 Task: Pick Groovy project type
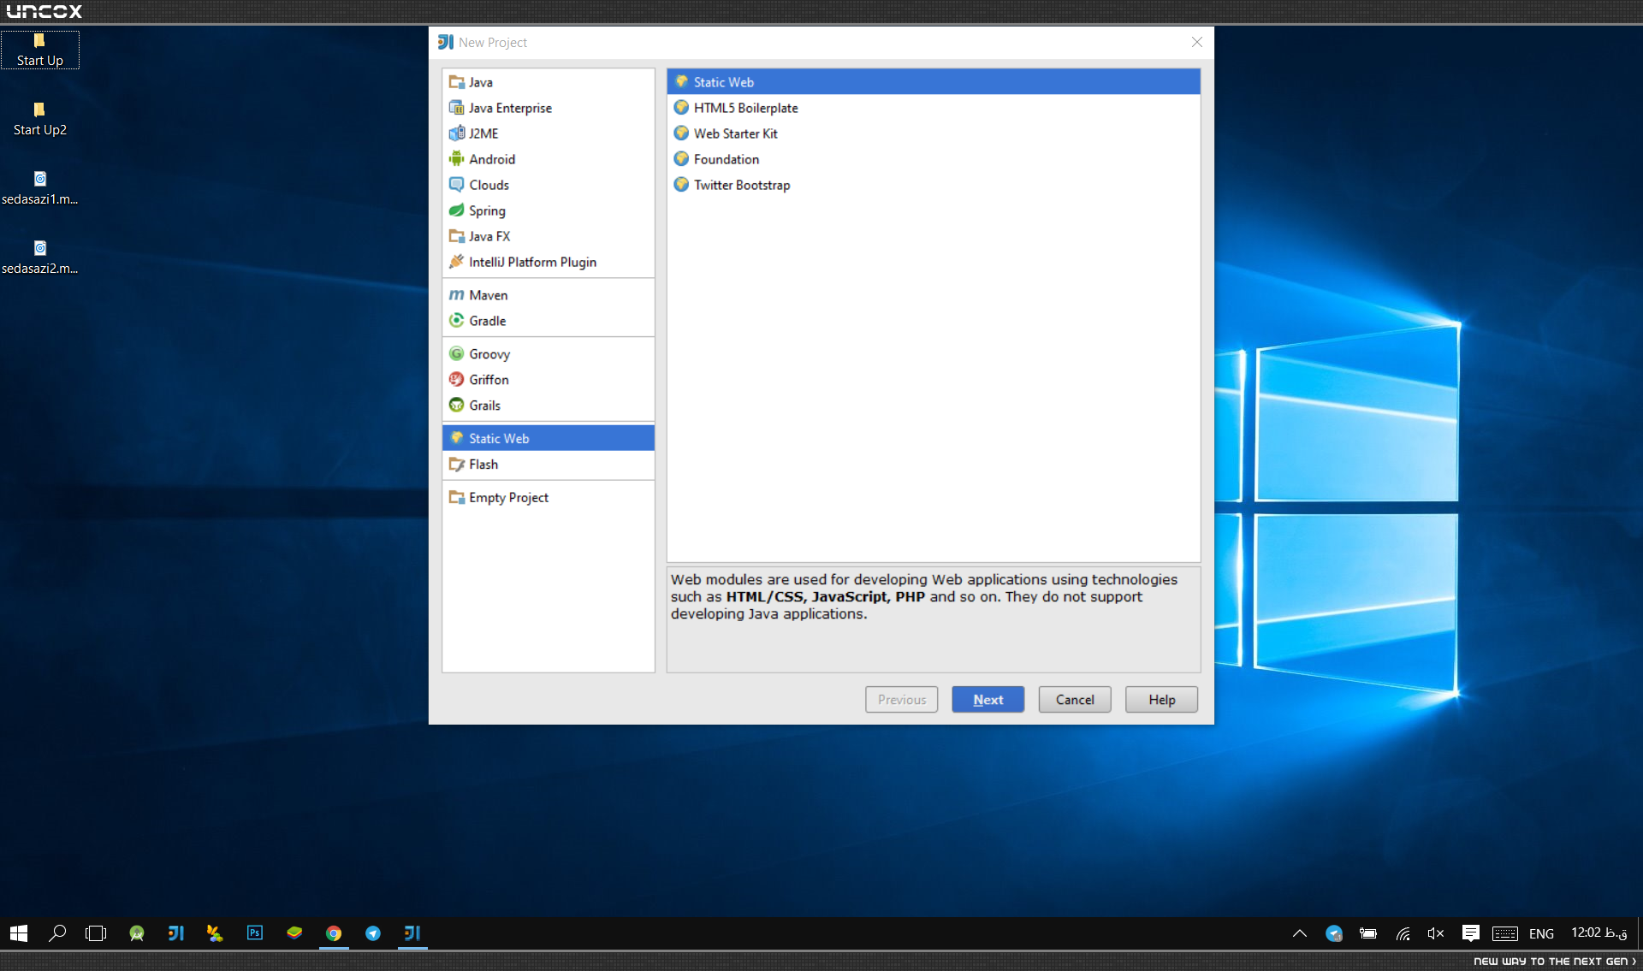(549, 354)
